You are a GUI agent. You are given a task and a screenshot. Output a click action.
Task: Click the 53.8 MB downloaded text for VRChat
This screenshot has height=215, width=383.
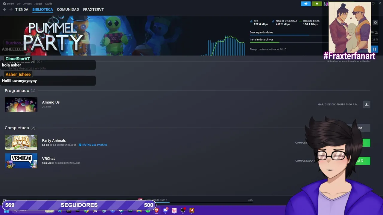tap(61, 163)
